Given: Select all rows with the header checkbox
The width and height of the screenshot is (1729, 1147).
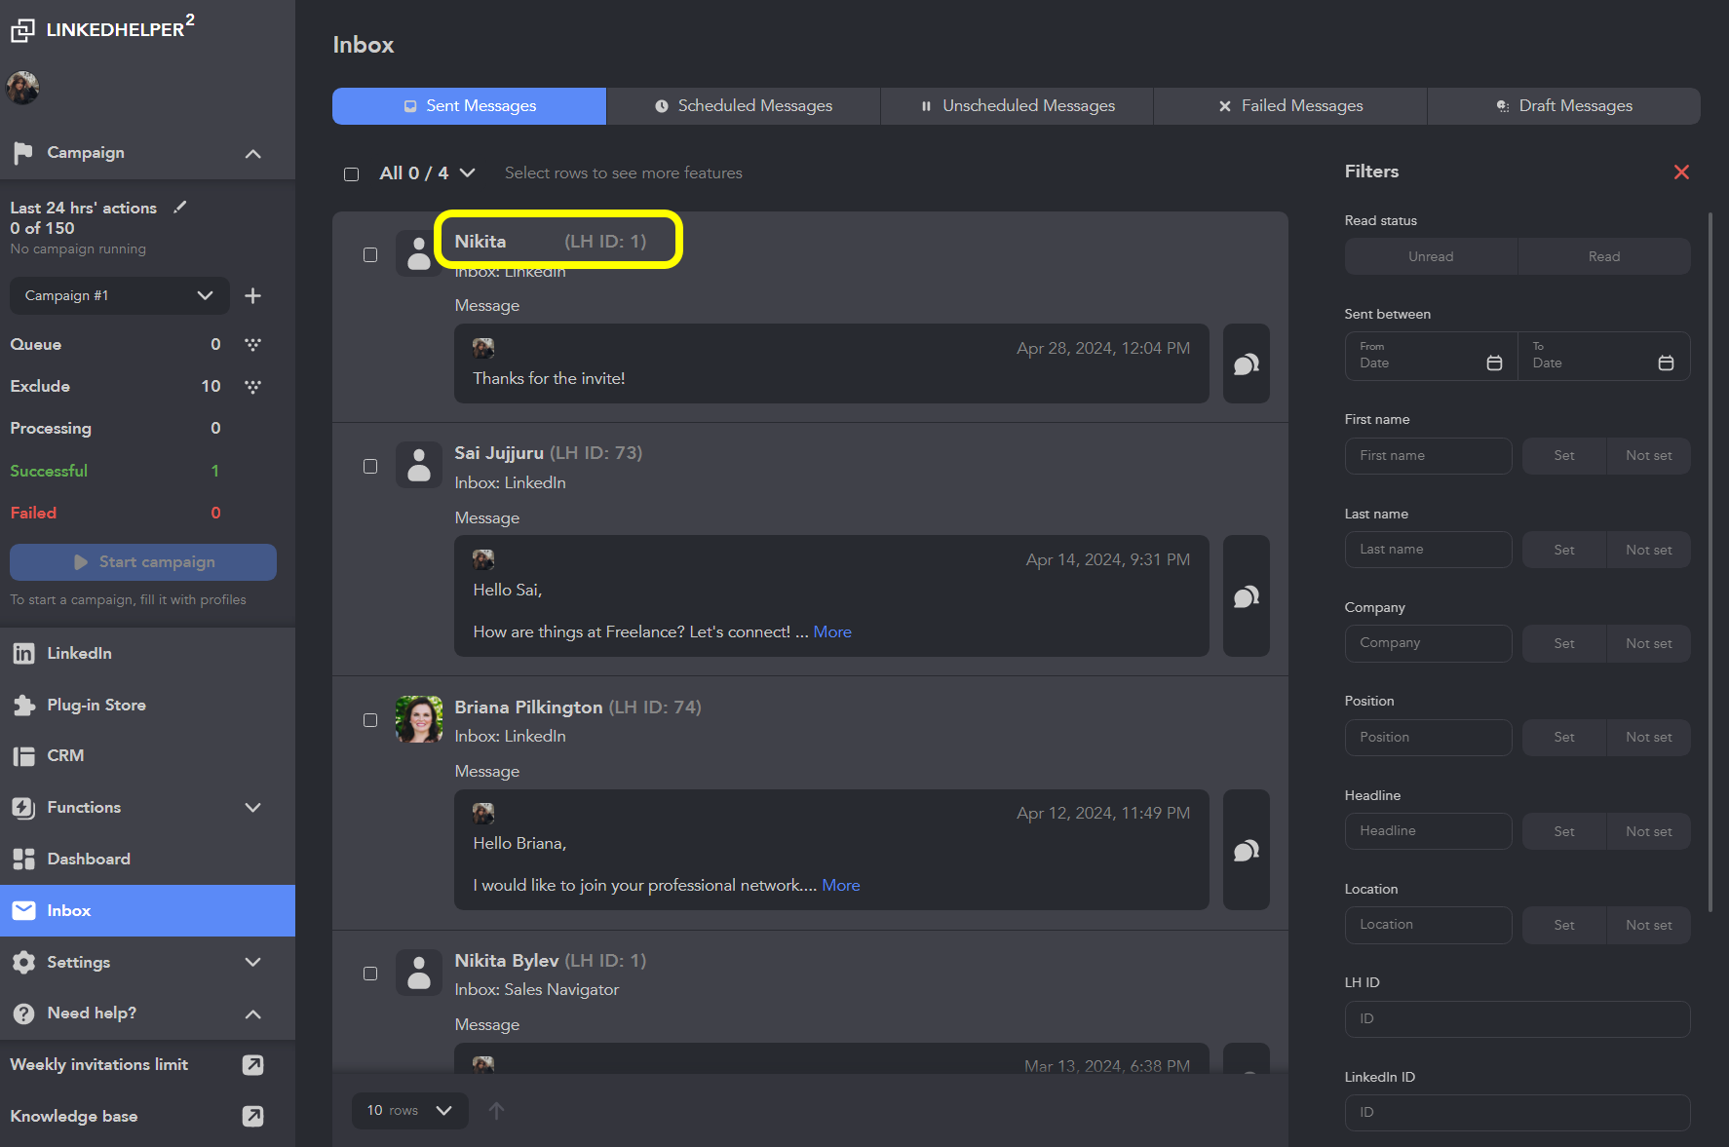Looking at the screenshot, I should (352, 173).
